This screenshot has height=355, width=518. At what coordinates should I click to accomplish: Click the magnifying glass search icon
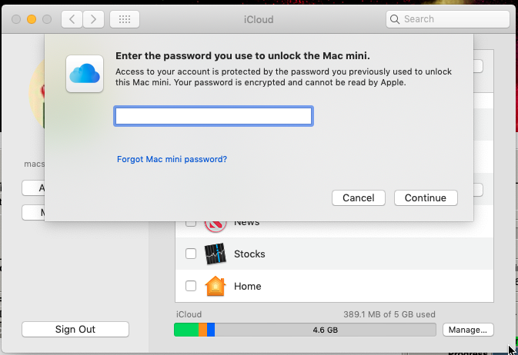click(395, 18)
